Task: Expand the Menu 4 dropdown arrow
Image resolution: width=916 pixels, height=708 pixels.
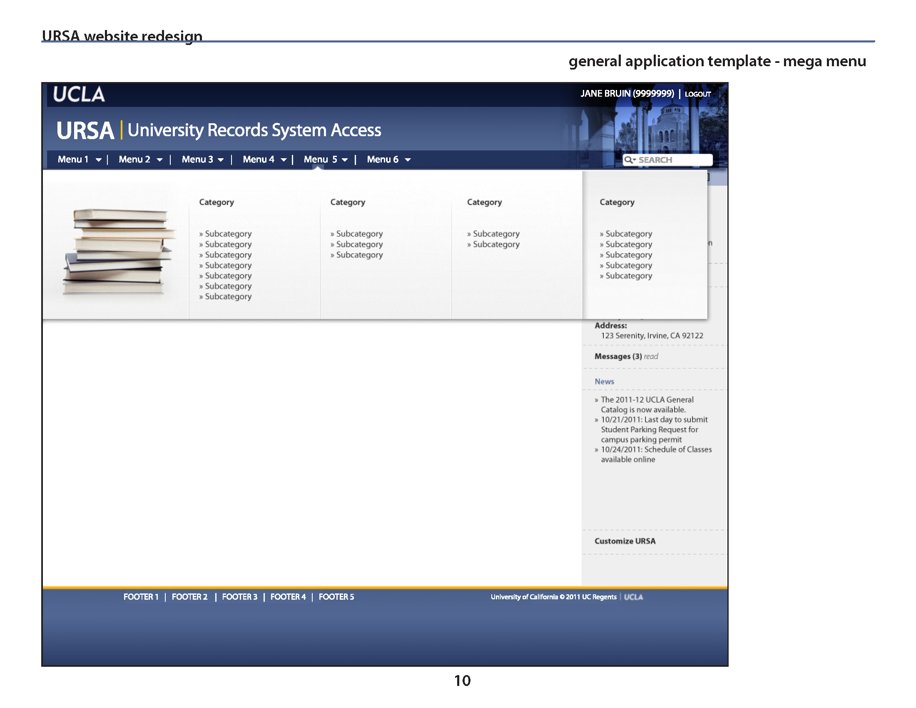Action: coord(284,160)
